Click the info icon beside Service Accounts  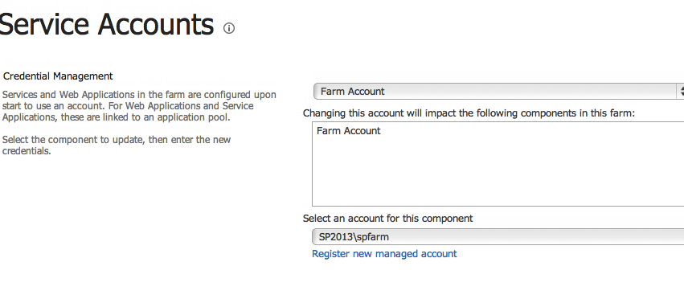pyautogui.click(x=229, y=28)
